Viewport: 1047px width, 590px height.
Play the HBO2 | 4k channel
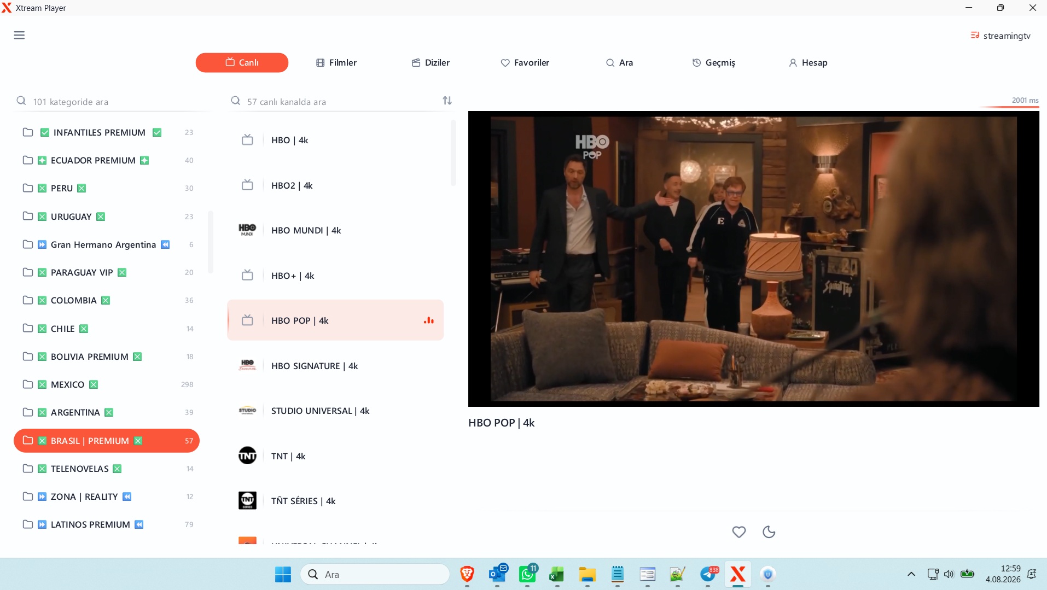(x=335, y=185)
